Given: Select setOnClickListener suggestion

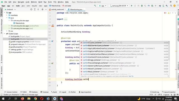Looking at the screenshot, I should (x=124, y=43).
